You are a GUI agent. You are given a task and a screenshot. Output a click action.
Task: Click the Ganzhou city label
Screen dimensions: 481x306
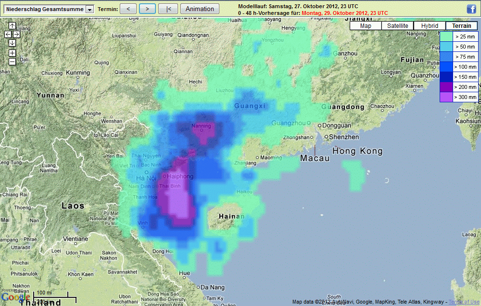click(x=345, y=53)
